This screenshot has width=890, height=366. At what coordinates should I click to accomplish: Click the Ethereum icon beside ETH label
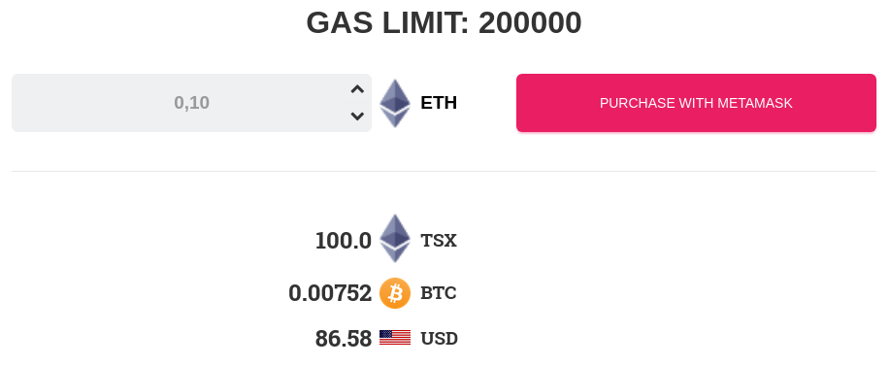coord(394,103)
